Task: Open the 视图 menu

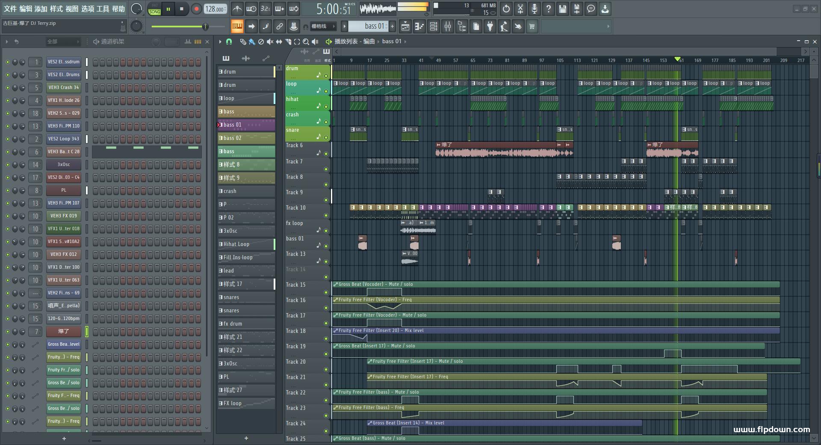Action: [x=72, y=9]
